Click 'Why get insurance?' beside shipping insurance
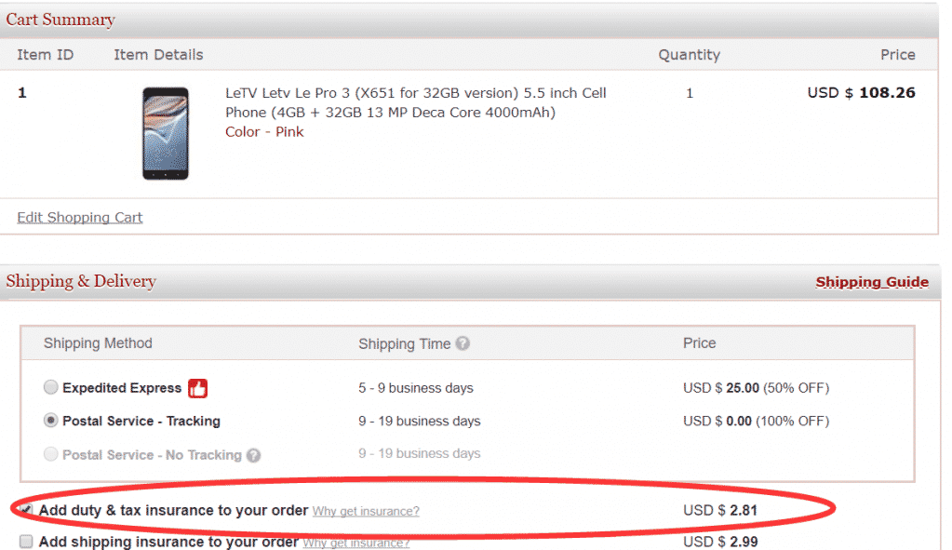This screenshot has height=550, width=952. (356, 543)
